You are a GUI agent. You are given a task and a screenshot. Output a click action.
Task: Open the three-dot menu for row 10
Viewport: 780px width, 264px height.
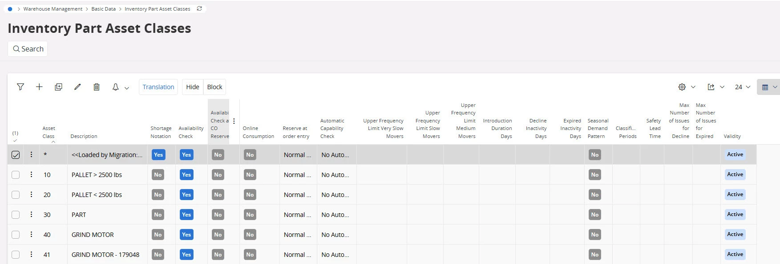point(31,175)
